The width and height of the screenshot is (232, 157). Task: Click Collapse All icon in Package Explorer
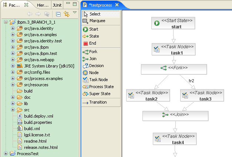point(58,14)
